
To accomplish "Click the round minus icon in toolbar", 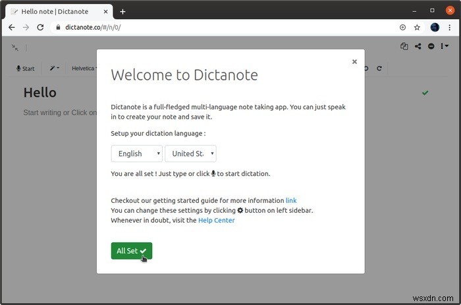I will (431, 46).
